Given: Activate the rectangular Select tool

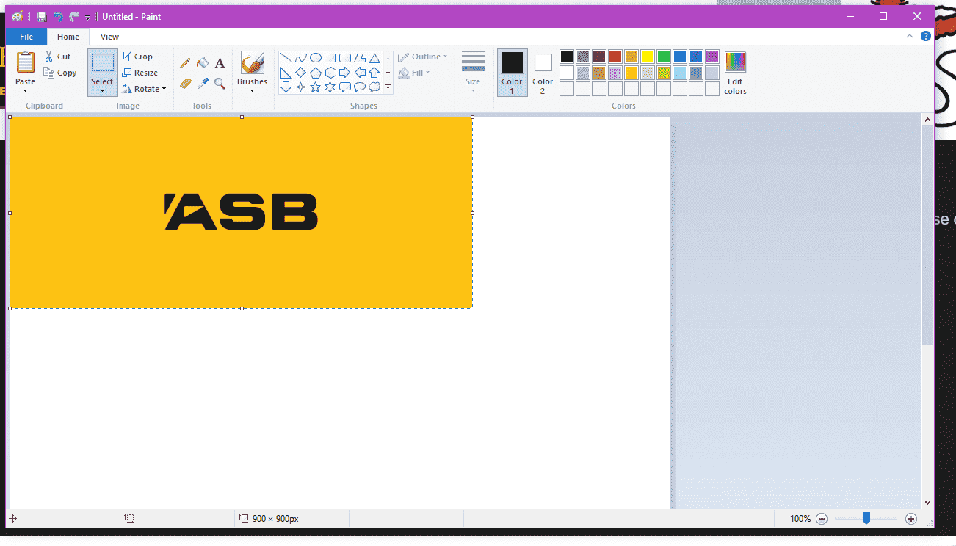Looking at the screenshot, I should click(x=102, y=63).
